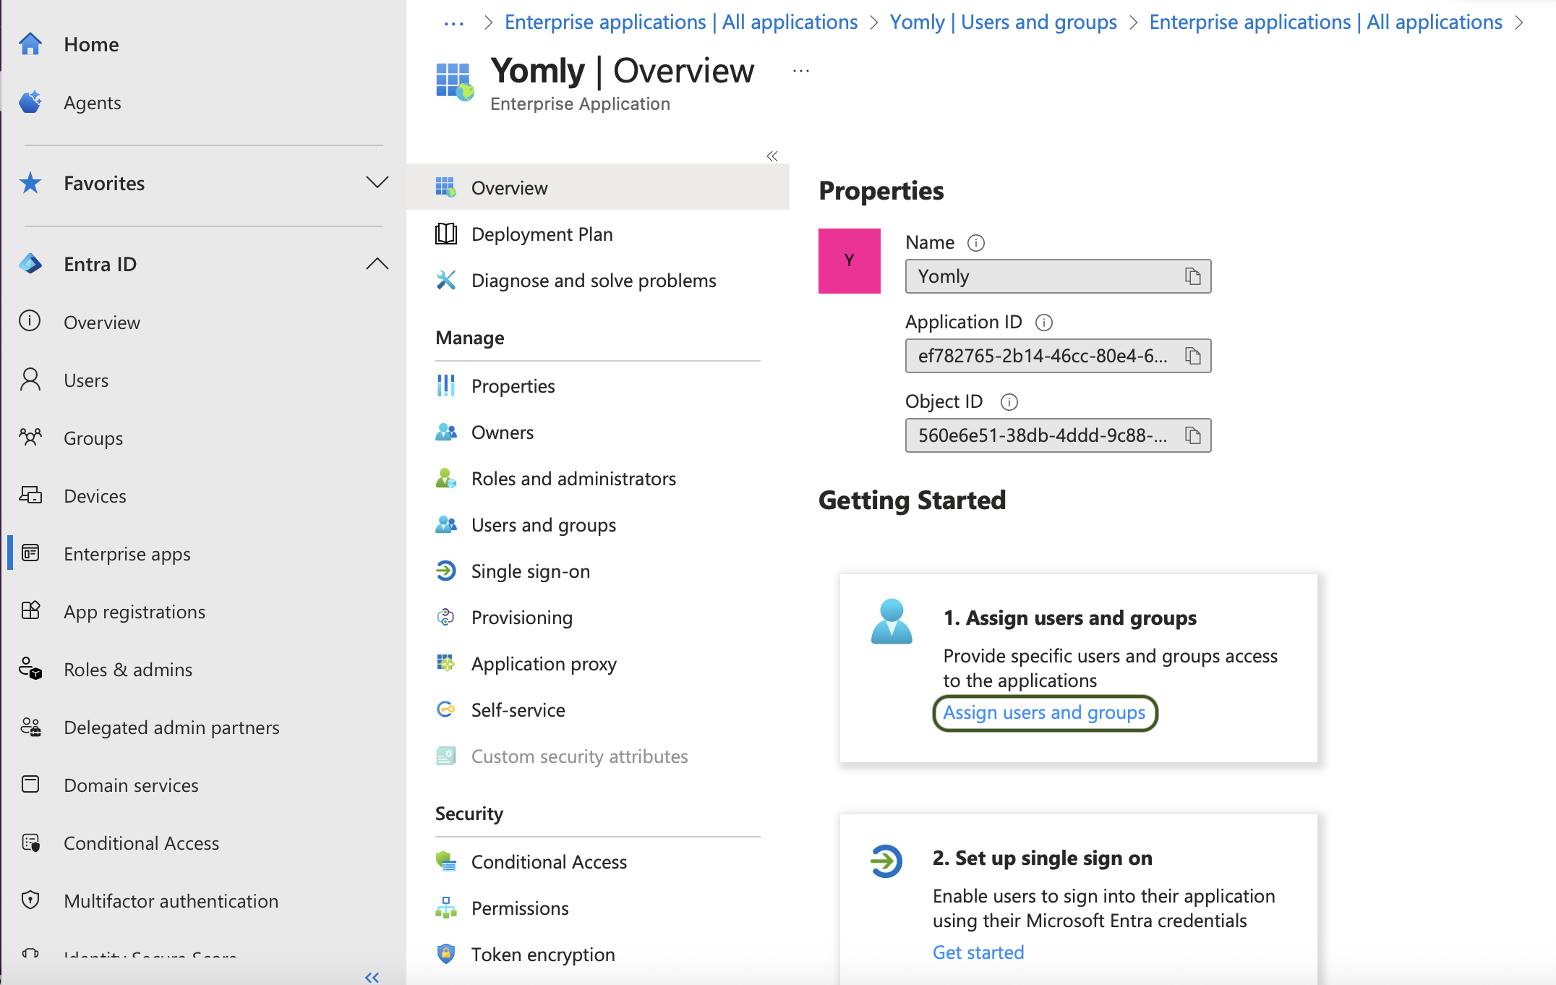
Task: Collapse the Yomly resource menu
Action: coord(772,156)
